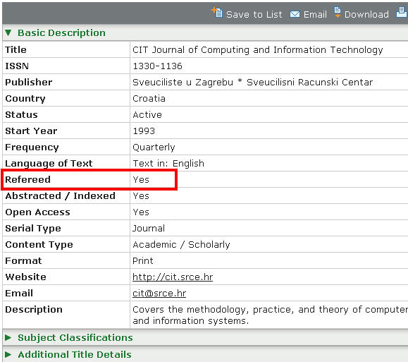Open the http://cit.srce.hr website link

pos(173,277)
